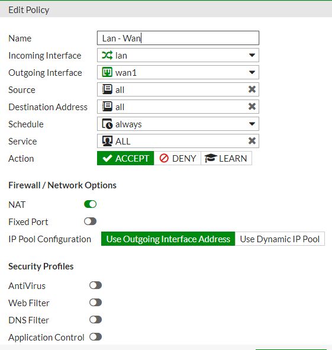Disable the NAT toggle

tap(90, 204)
